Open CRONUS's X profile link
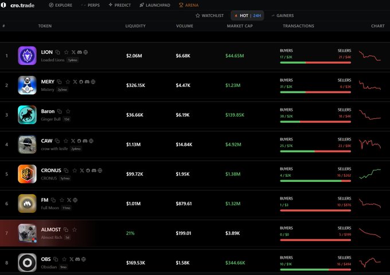390x275 pixels. tap(82, 170)
